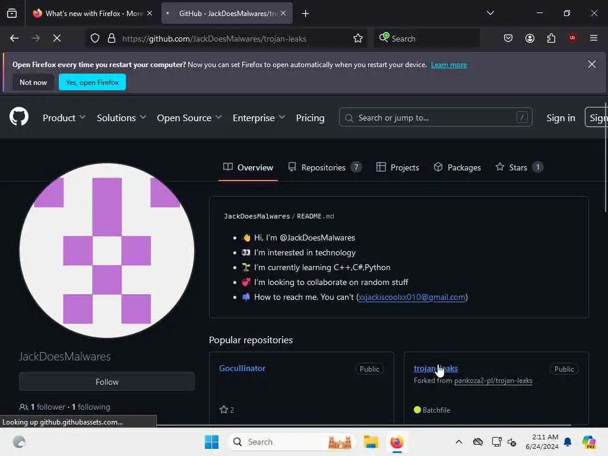Open File Explorer from the taskbar
The width and height of the screenshot is (608, 456).
point(370,442)
